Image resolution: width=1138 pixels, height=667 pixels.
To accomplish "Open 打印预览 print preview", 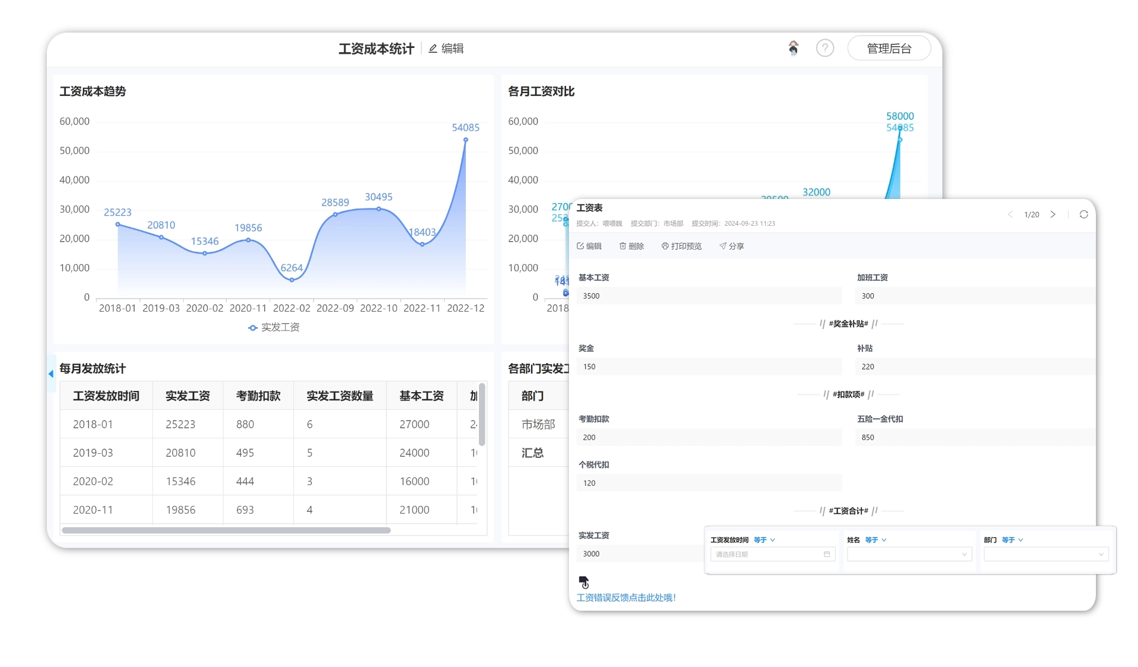I will 681,246.
